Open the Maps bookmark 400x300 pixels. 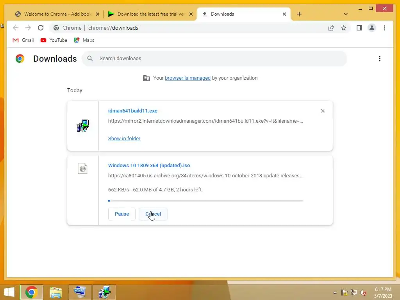84,40
